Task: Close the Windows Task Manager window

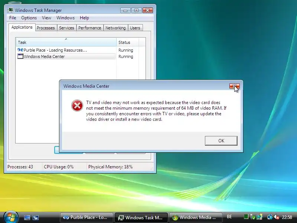Action: click(x=147, y=10)
